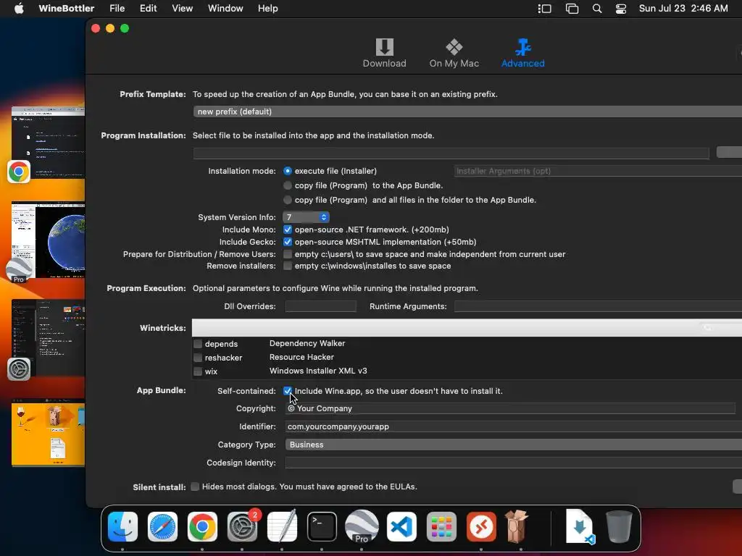This screenshot has width=742, height=556.
Task: Click the Copyright text field
Action: 510,408
